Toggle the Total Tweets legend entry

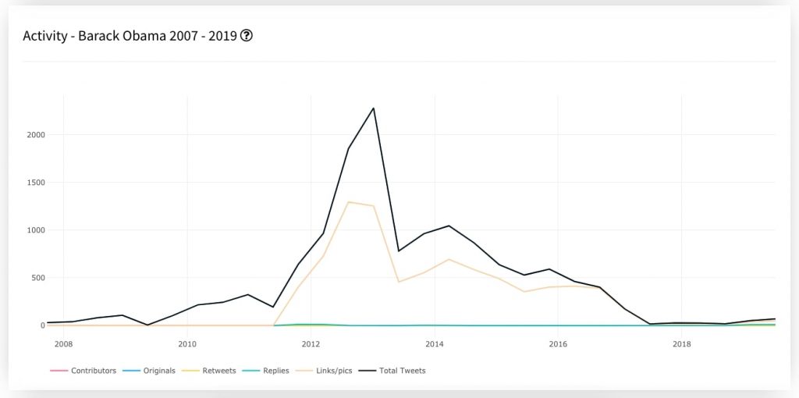point(392,371)
